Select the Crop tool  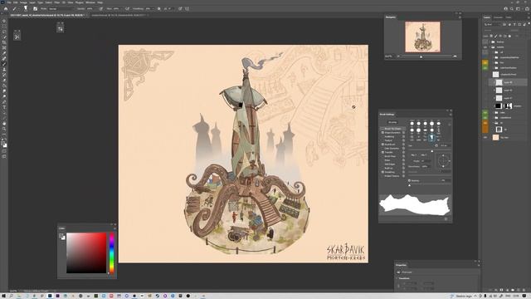click(4, 42)
